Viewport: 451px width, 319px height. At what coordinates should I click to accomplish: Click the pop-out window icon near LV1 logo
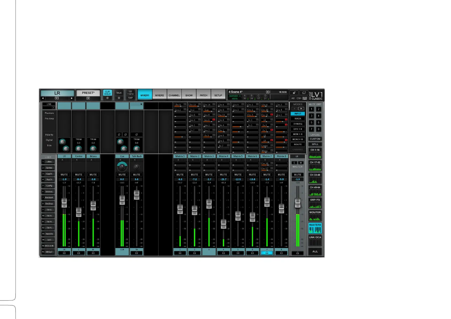[304, 93]
